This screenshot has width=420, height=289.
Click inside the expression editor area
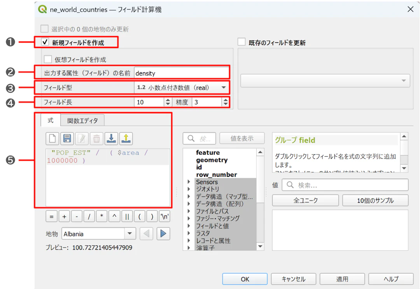(x=108, y=178)
